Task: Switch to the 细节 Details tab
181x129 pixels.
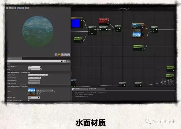Action: pos(14,59)
